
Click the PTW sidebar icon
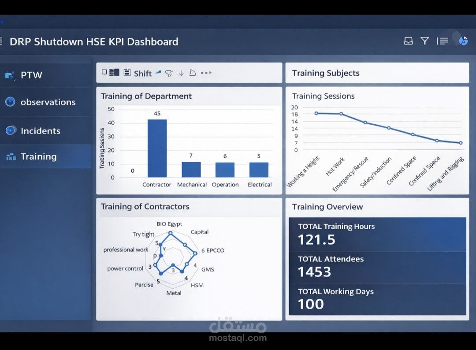point(10,75)
